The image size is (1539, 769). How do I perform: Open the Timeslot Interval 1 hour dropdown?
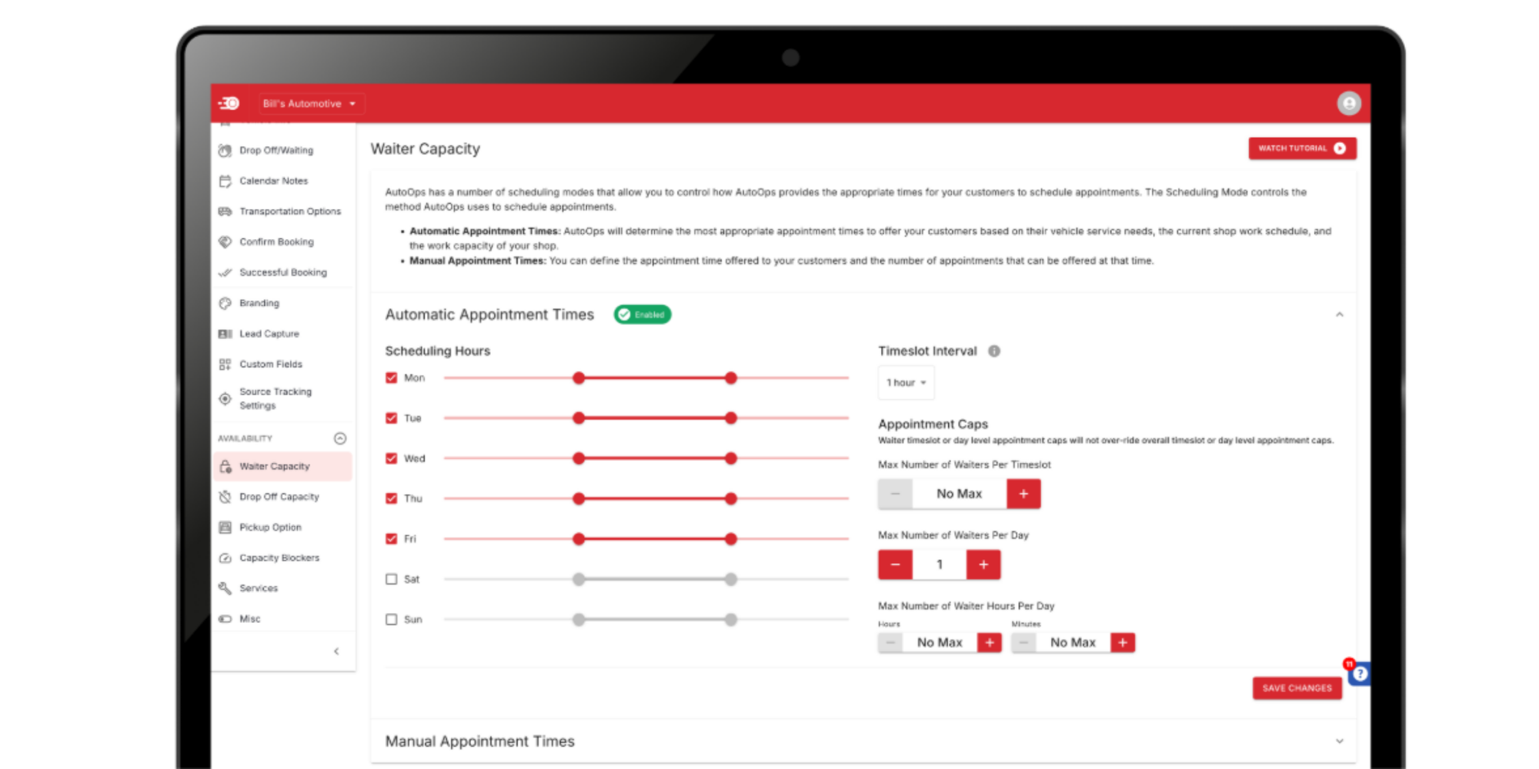click(x=906, y=383)
